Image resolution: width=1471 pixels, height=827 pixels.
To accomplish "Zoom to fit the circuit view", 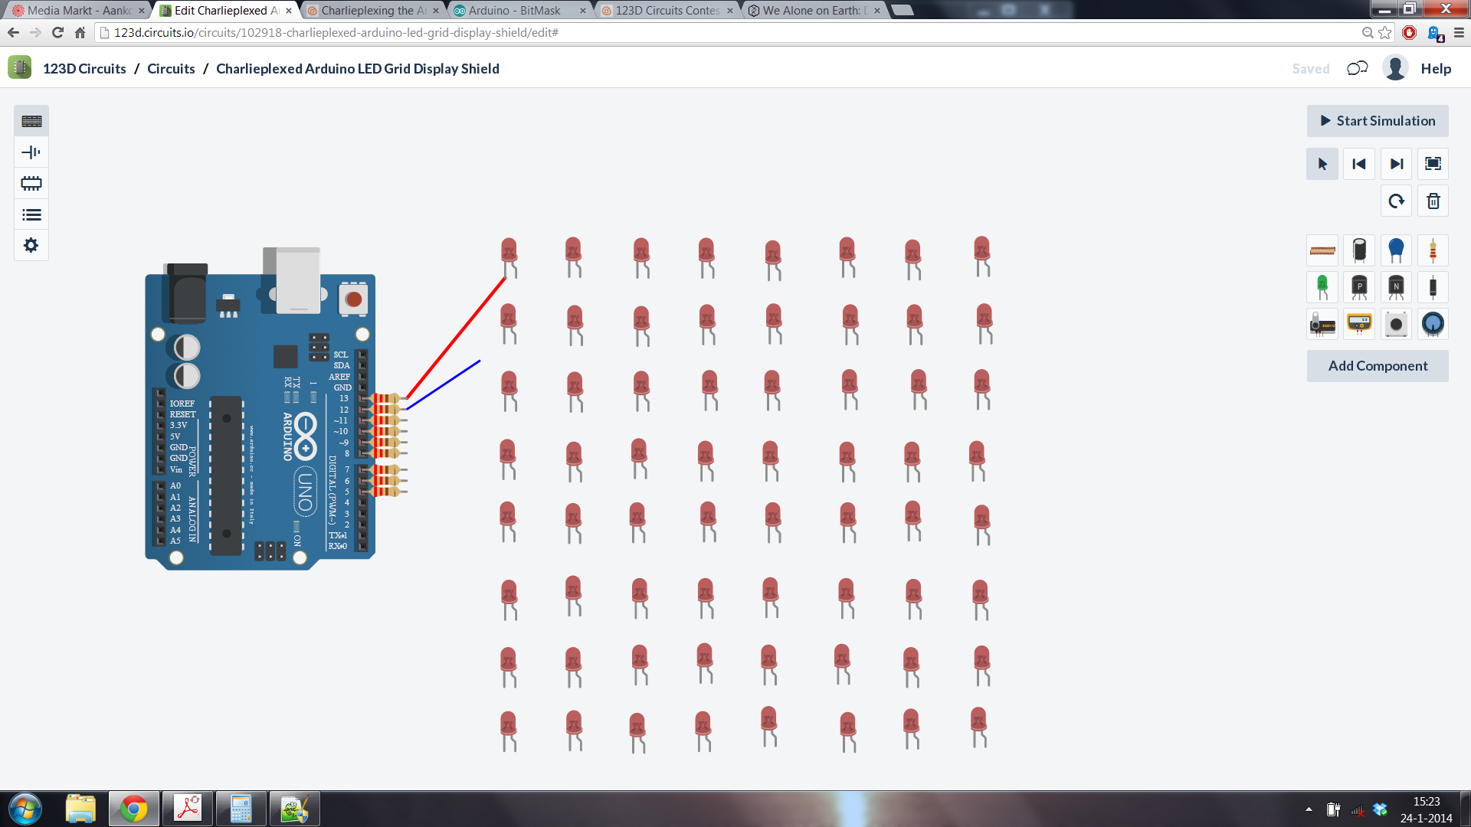I will click(1433, 163).
